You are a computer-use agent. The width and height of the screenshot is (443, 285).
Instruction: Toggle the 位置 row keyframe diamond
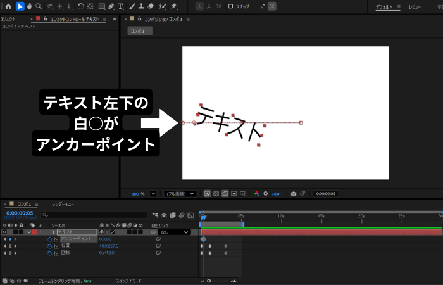pyautogui.click(x=10, y=246)
